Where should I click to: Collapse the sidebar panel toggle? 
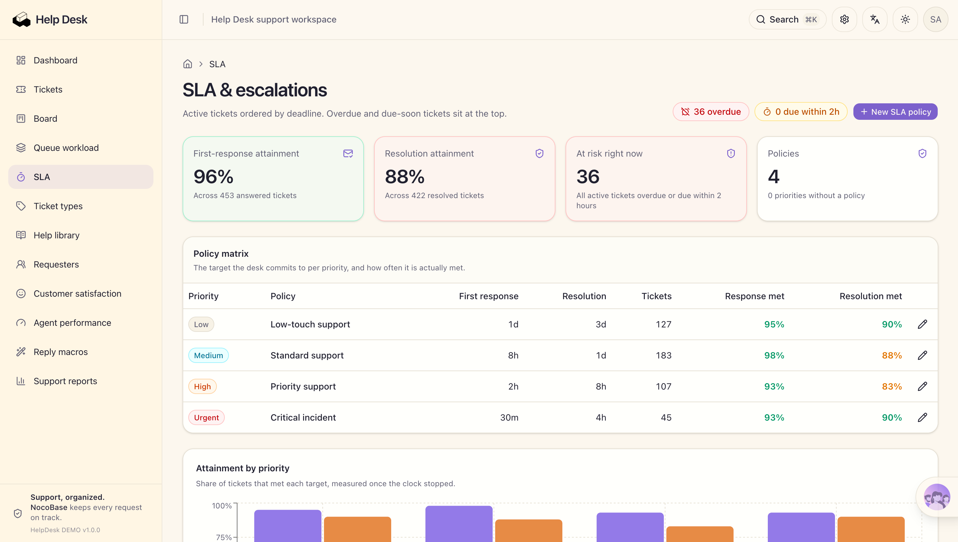184,19
